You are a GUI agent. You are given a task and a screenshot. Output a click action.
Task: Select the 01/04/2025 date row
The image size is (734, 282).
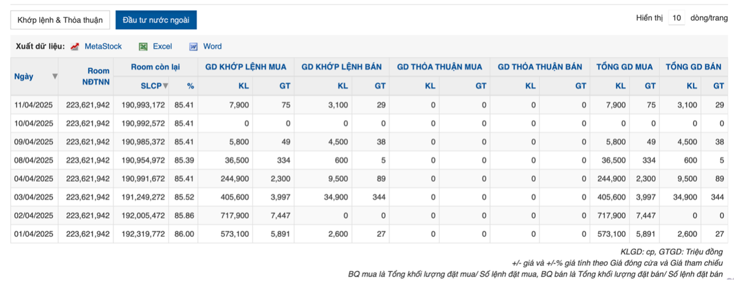point(34,233)
